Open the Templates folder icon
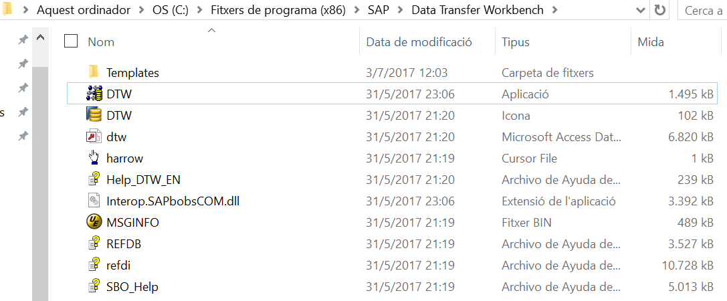Image resolution: width=727 pixels, height=301 pixels. click(94, 72)
